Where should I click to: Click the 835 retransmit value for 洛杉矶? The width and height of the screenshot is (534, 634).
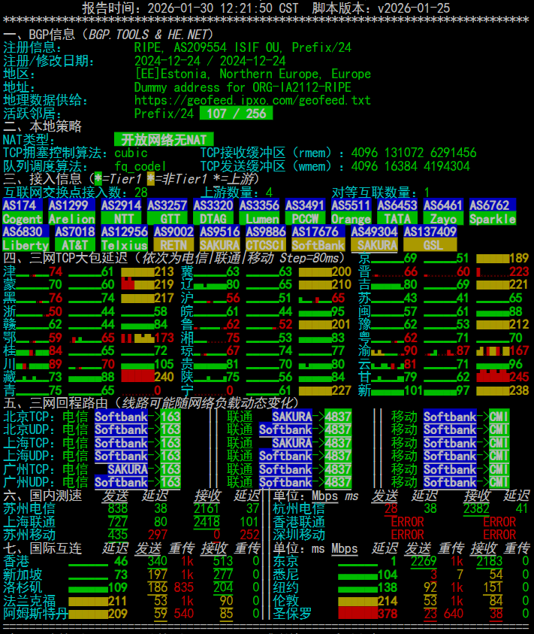coord(184,587)
